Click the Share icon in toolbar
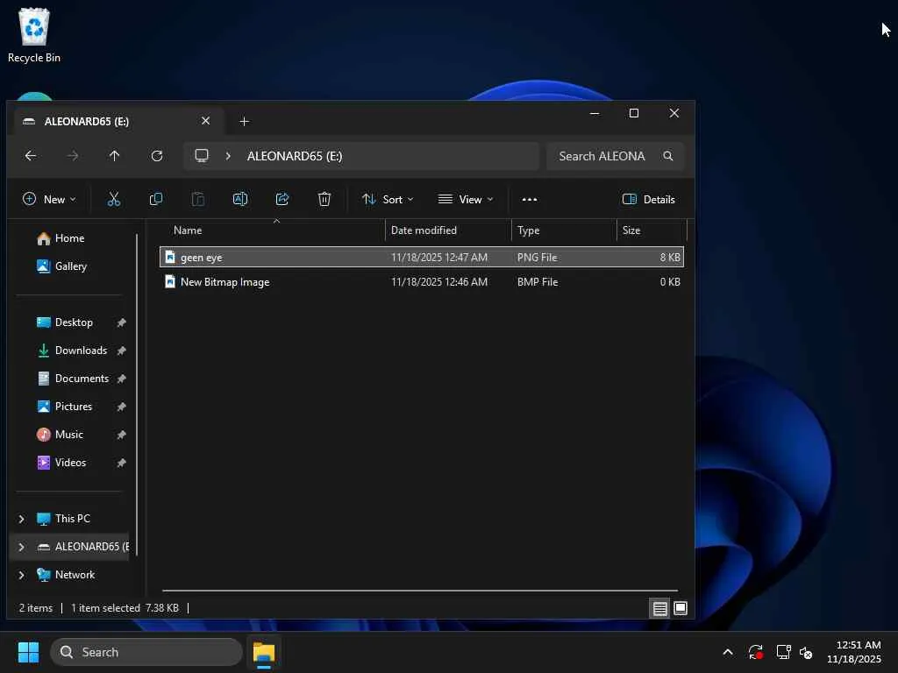898x673 pixels. [282, 200]
